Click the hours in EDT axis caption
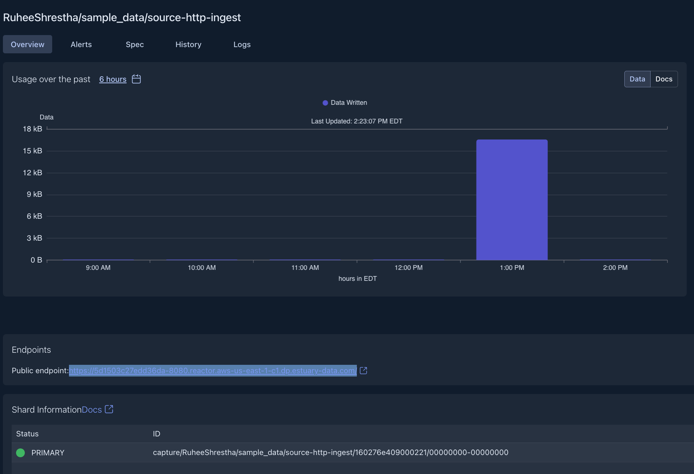 tap(358, 279)
